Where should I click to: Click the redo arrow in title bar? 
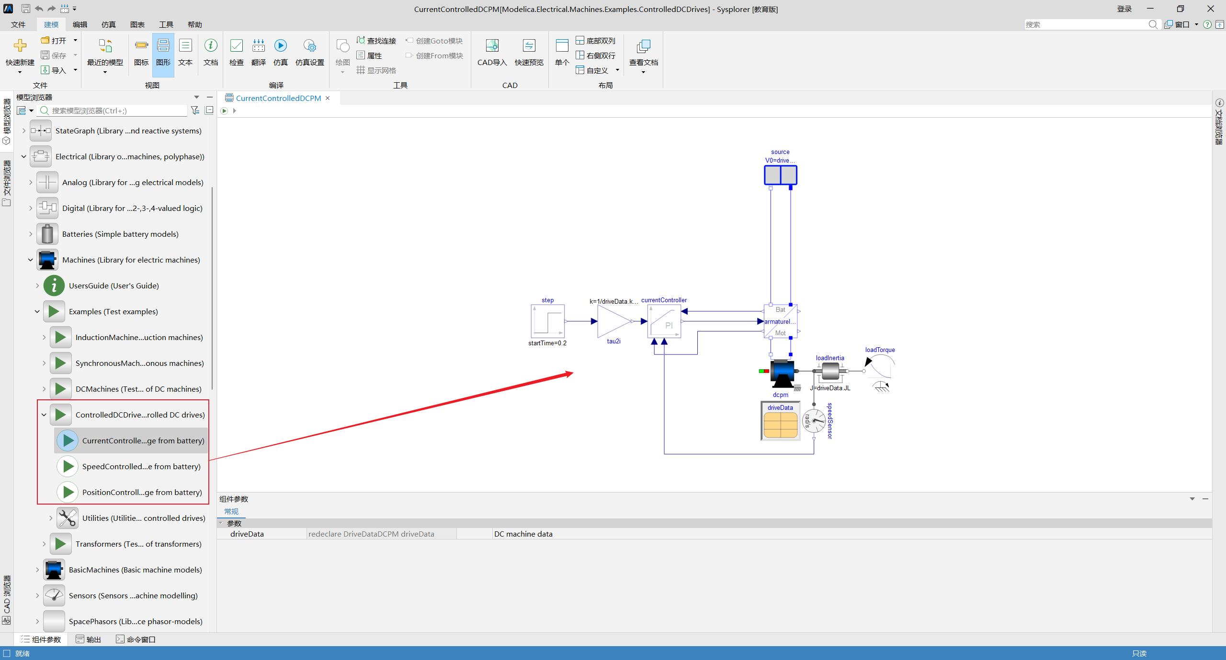(x=52, y=9)
